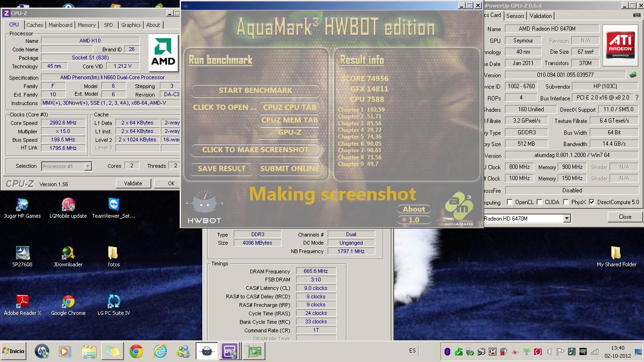Switch to the CPU-Z Mainboard tab
644x362 pixels.
click(x=60, y=25)
